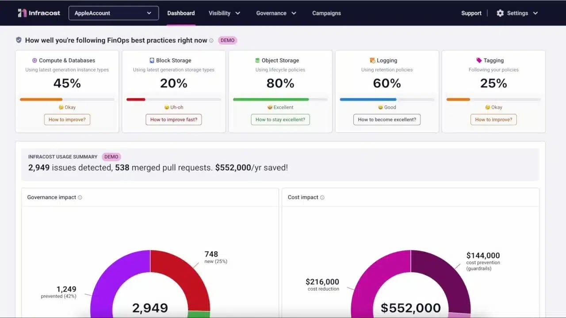Click the 60% Logging score
Screen dimensions: 566x318
(x=387, y=83)
